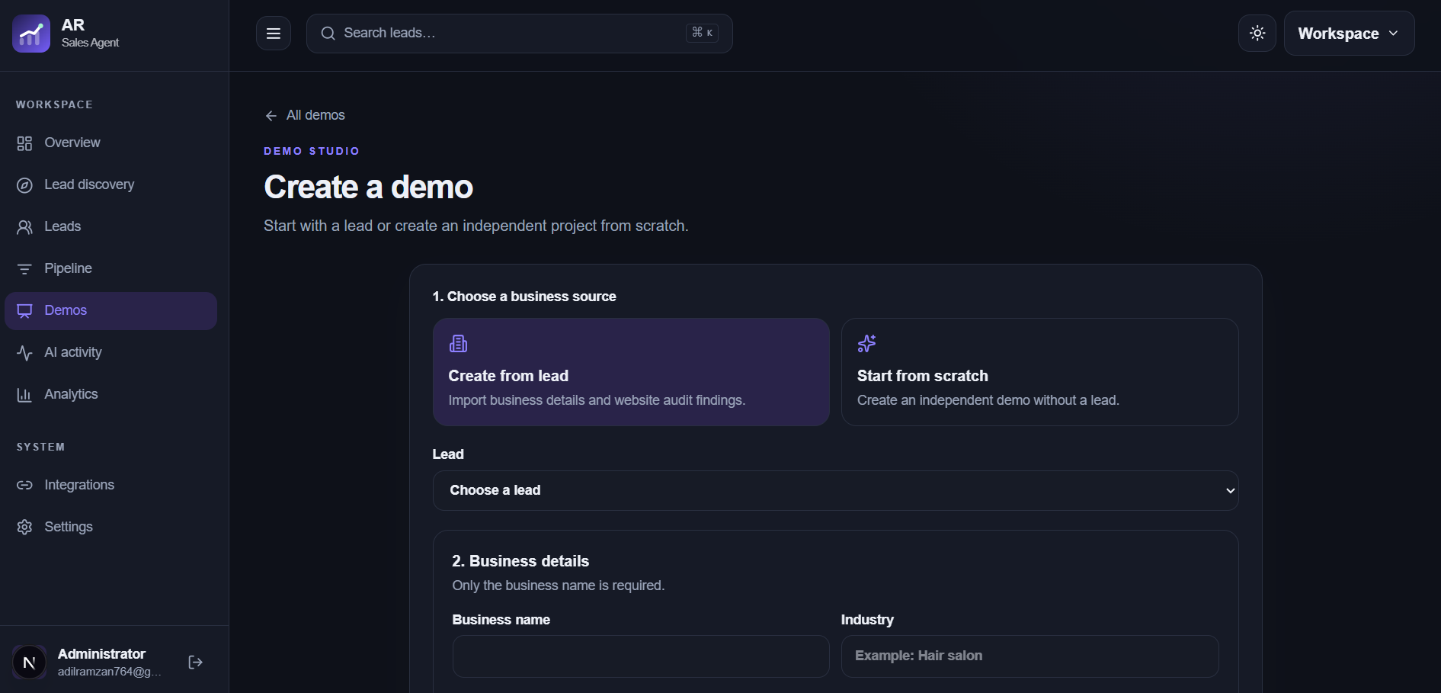The width and height of the screenshot is (1441, 693).
Task: Click the Analytics bar chart icon
Action: (x=24, y=395)
